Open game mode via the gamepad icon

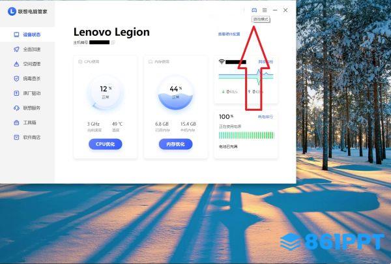254,10
